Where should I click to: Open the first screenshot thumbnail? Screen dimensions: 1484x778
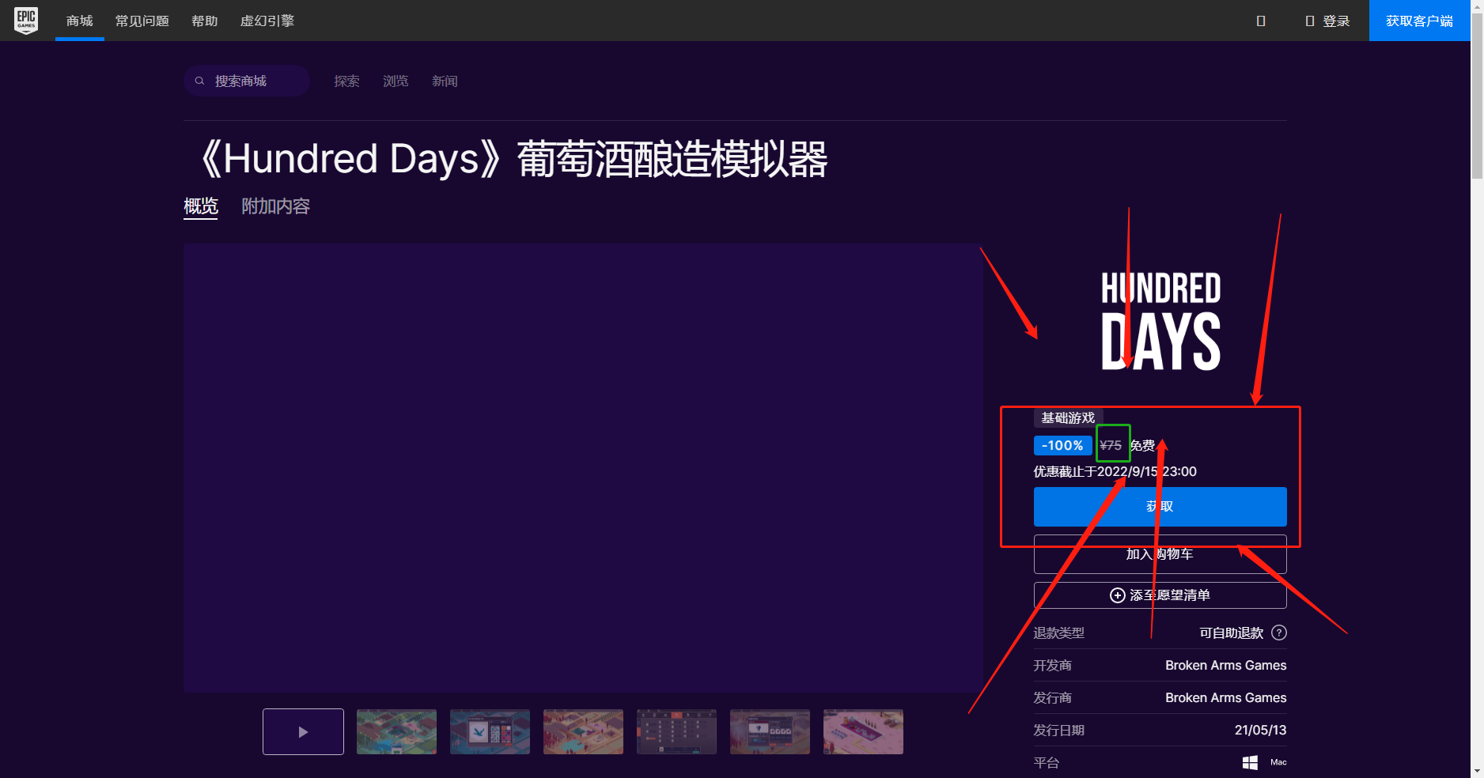coord(396,732)
